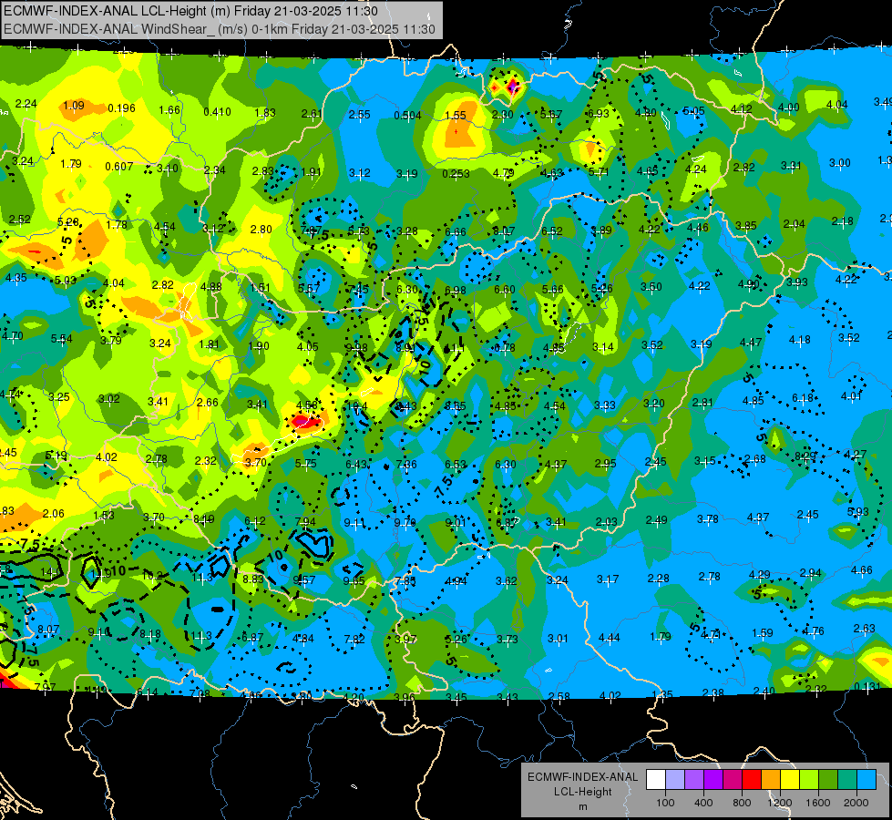Click the legend label 'LCL-Height'
892x820 pixels.
coord(582,792)
